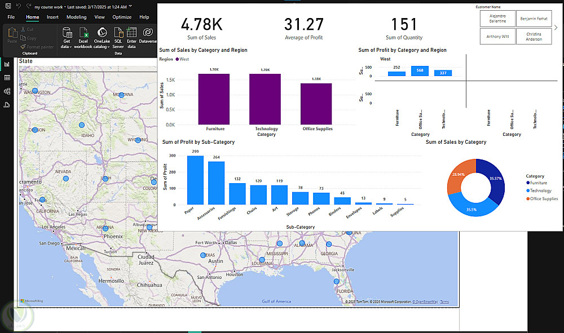Click the OneLake catalog icon
564x333 pixels.
[x=102, y=32]
